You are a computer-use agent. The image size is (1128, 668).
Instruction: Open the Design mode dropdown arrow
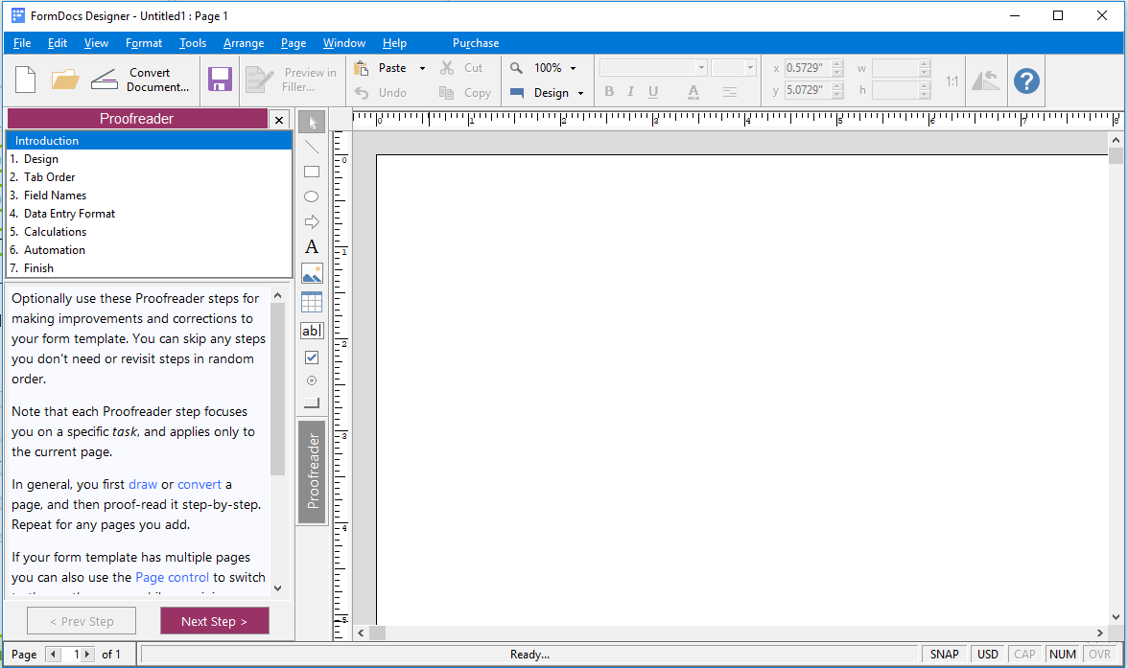[x=580, y=94]
